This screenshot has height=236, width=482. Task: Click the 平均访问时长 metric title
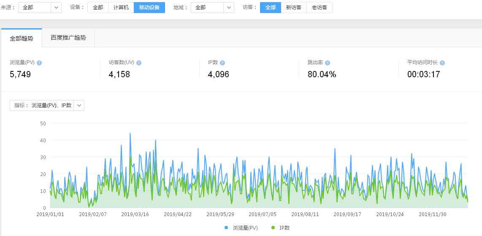tap(422, 62)
